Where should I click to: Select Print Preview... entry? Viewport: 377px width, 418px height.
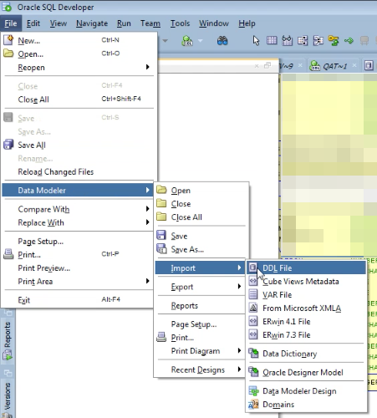(79, 268)
